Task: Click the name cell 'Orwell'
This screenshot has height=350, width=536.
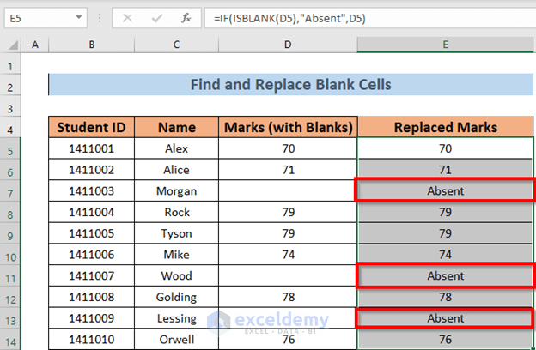Action: point(176,340)
